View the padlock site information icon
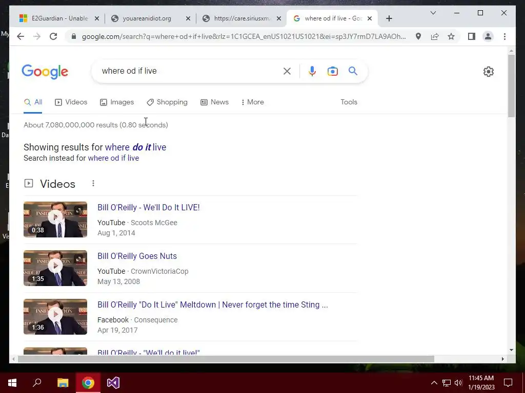Image resolution: width=525 pixels, height=393 pixels. click(74, 36)
